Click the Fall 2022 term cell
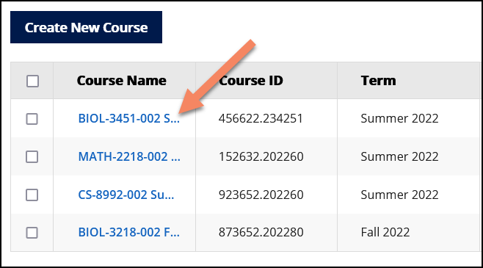Screen dimensions: 483x268 click(x=385, y=232)
